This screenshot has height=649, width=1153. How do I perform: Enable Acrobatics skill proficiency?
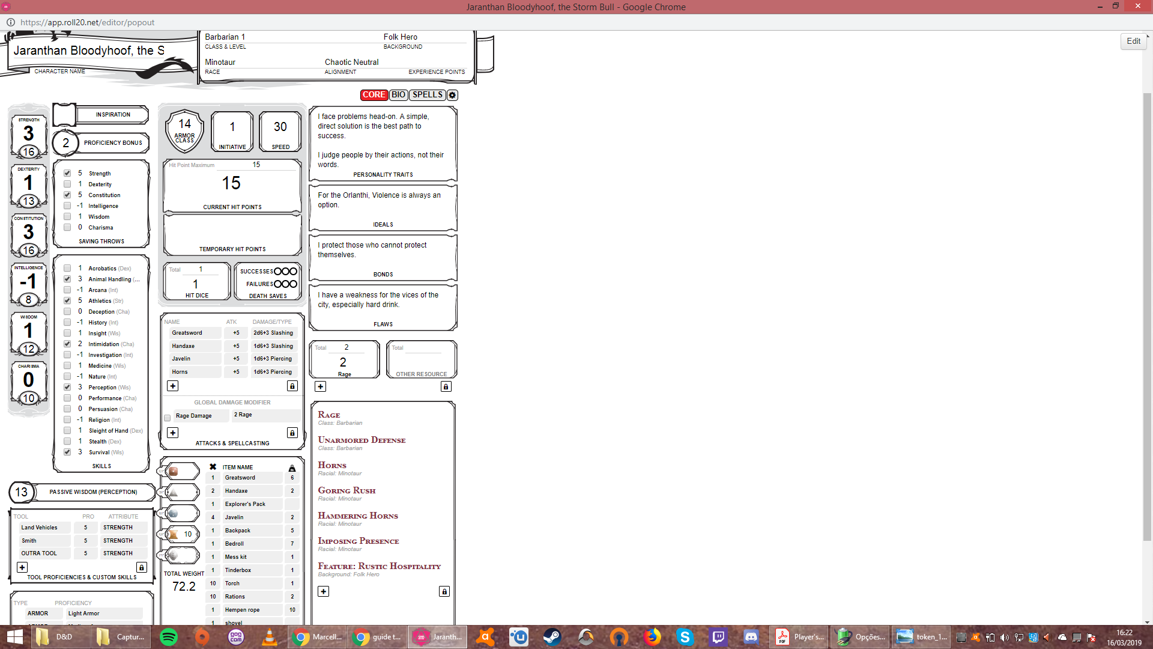pos(67,269)
